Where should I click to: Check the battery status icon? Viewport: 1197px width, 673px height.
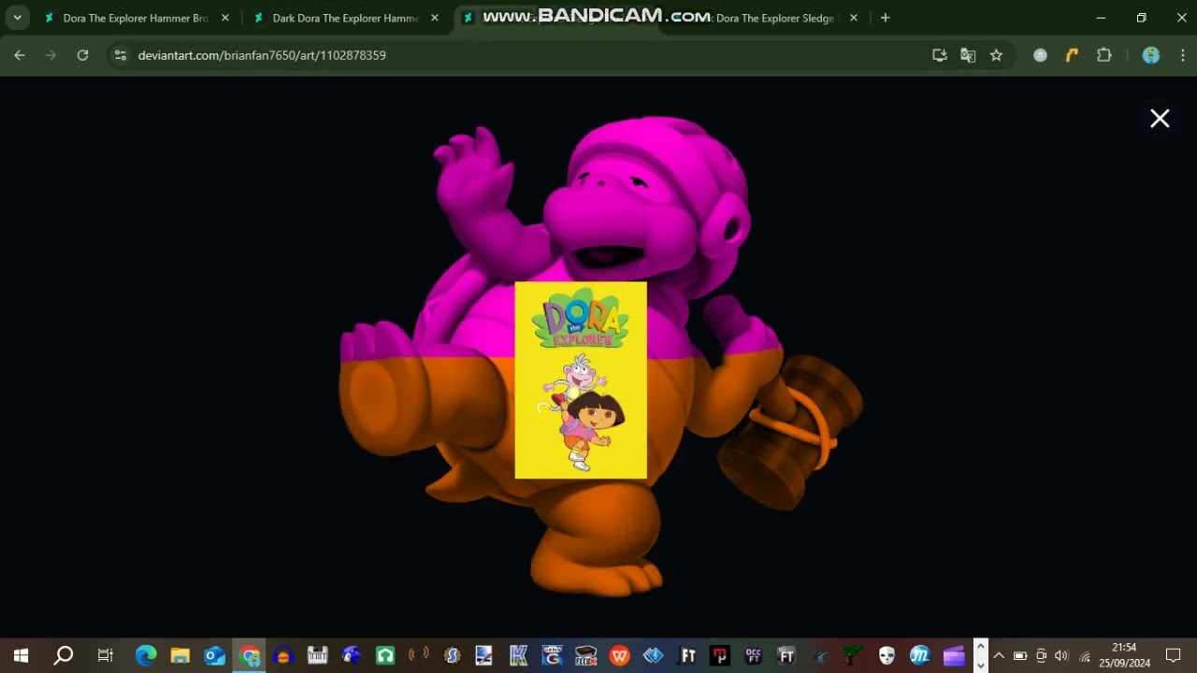[x=1020, y=655]
